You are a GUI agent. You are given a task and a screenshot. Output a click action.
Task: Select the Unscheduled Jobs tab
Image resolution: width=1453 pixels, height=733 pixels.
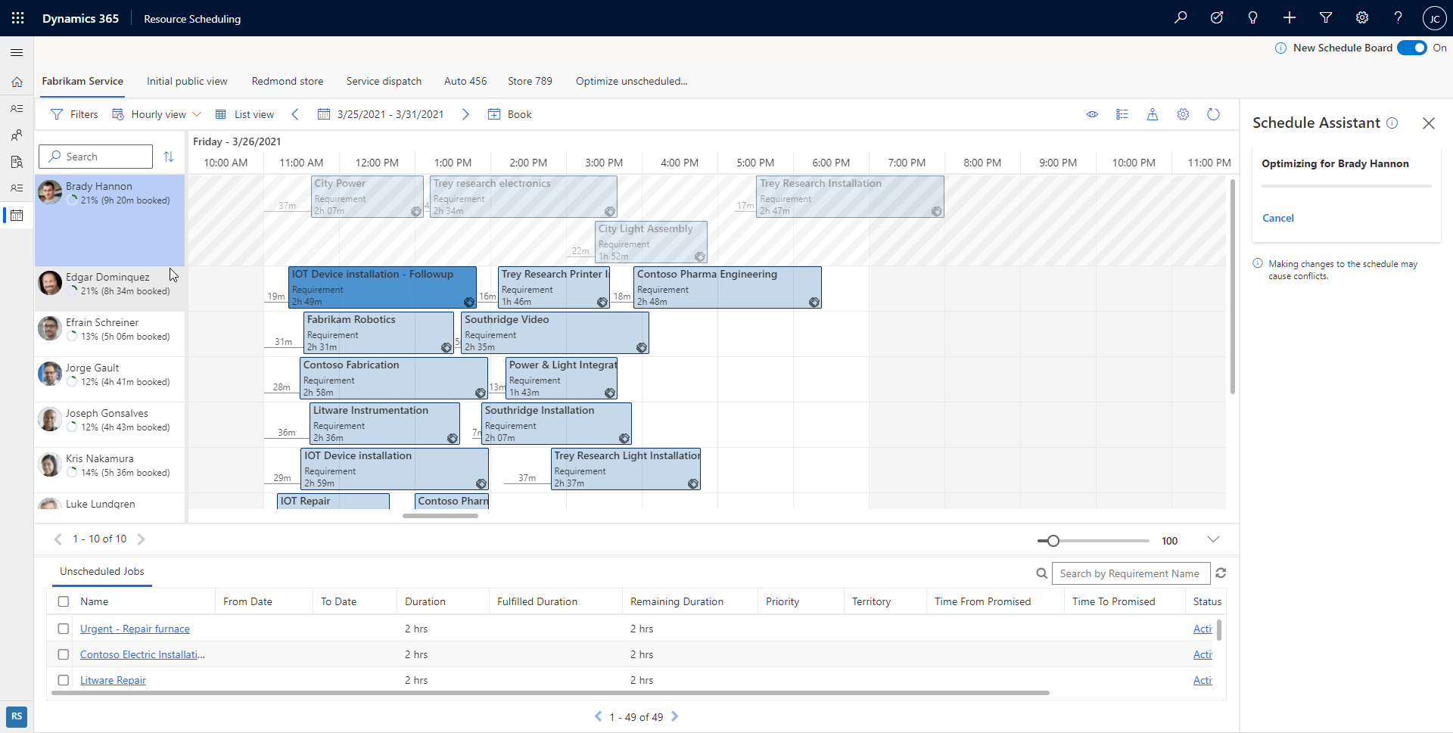[x=102, y=571]
